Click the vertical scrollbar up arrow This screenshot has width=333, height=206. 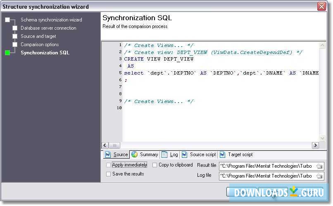tap(322, 45)
